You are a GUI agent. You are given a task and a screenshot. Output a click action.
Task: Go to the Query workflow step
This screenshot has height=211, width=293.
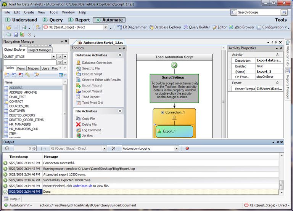pos(53,20)
